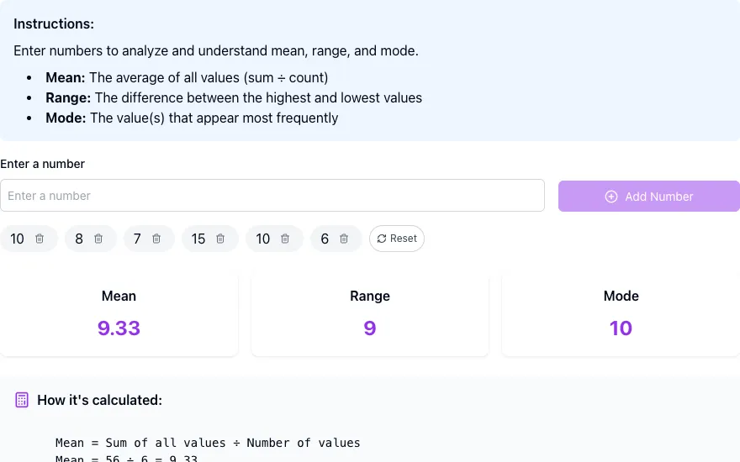
Task: Click the Add Number button
Action: [649, 196]
